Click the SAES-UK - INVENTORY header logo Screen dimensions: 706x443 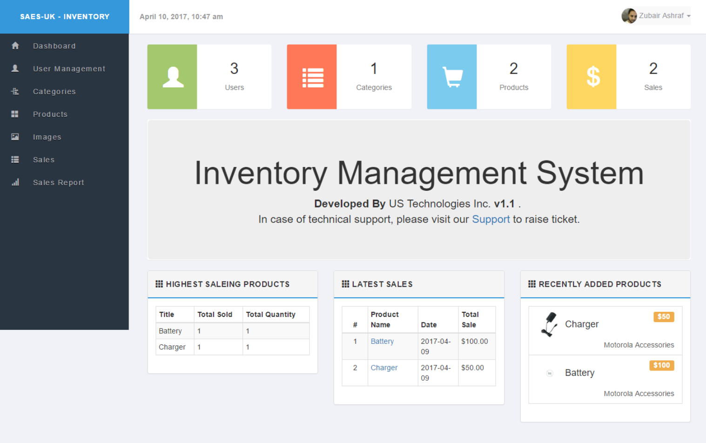tap(65, 17)
